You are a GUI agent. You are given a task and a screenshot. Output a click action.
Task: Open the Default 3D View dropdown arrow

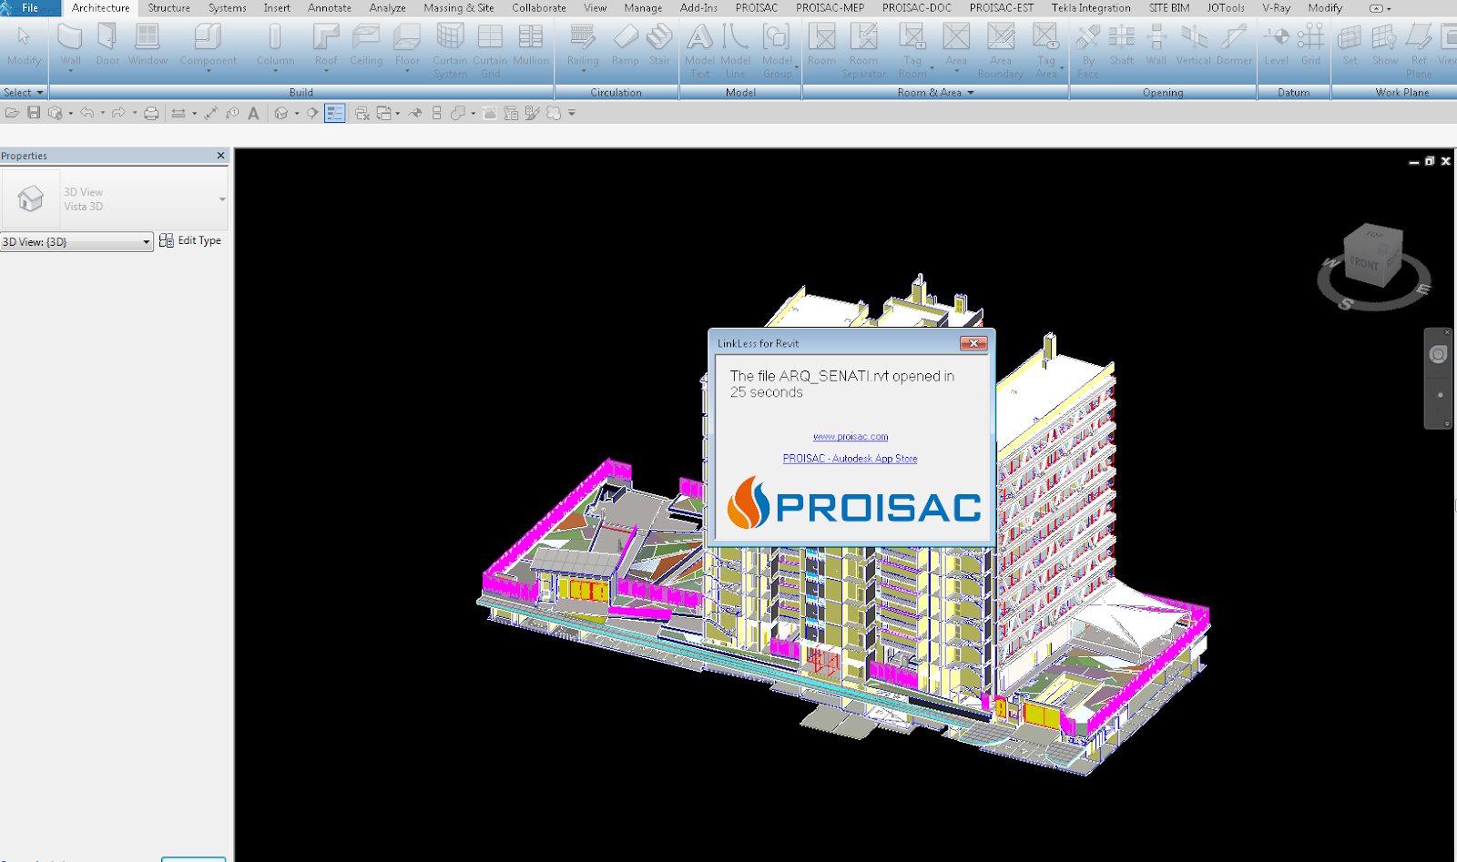coord(297,113)
